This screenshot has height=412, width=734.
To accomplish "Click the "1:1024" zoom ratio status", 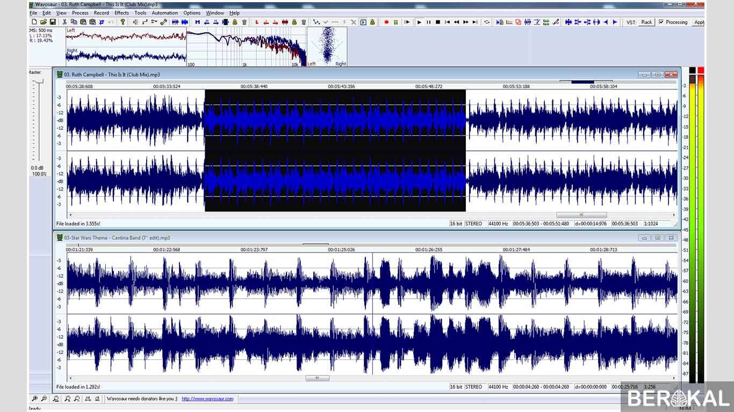I will coord(651,224).
